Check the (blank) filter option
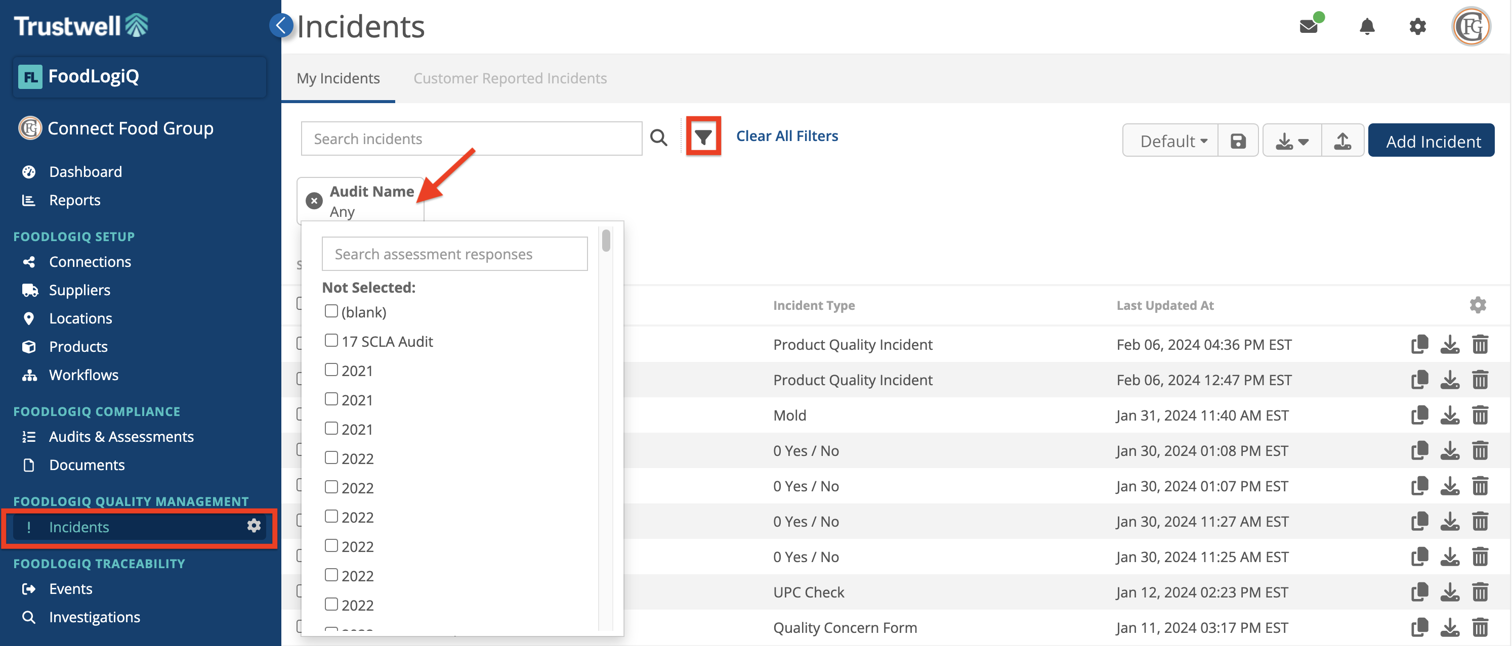Viewport: 1512px width, 646px height. (331, 311)
